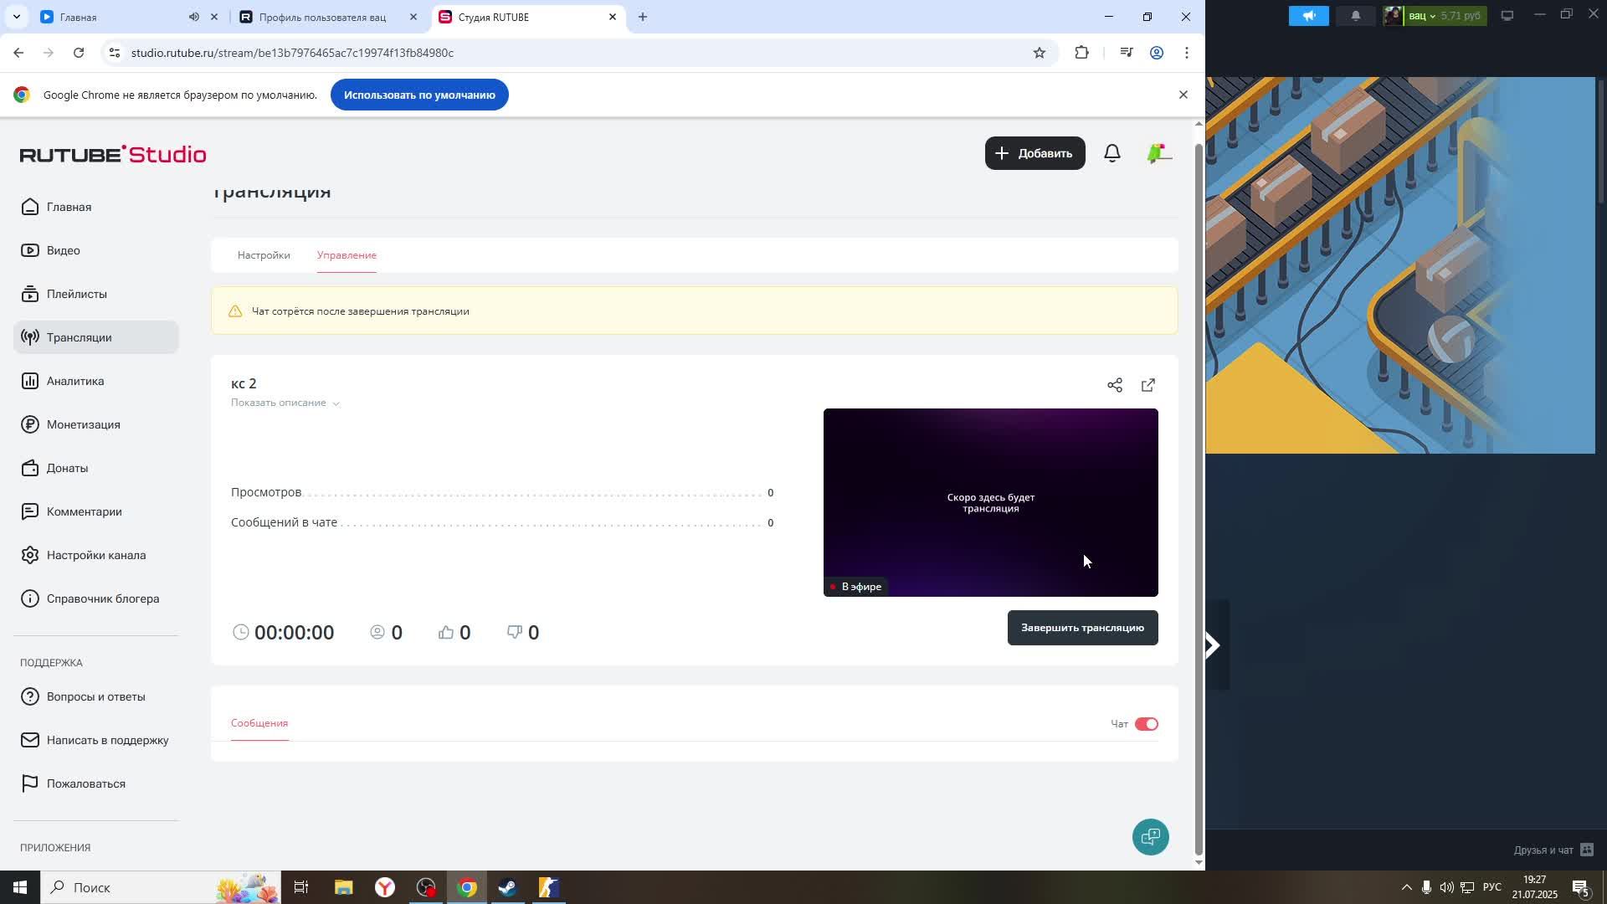Open the support chat floating button
The image size is (1607, 904).
(1151, 836)
